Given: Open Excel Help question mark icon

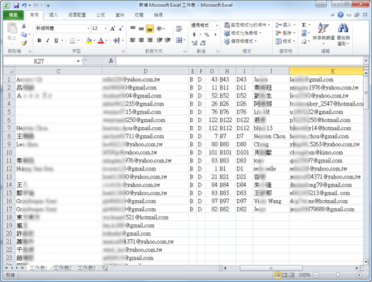Looking at the screenshot, I should [x=340, y=15].
